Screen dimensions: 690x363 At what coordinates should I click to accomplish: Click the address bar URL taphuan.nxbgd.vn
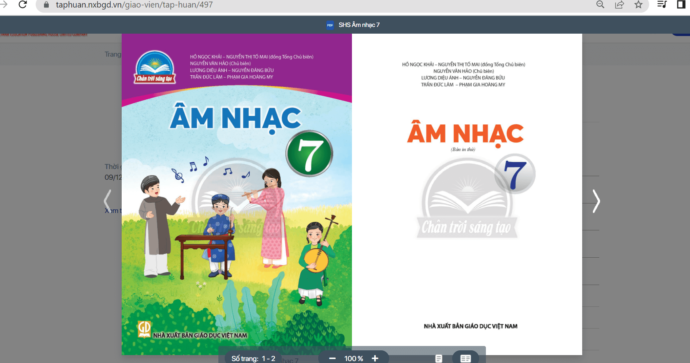tap(134, 5)
